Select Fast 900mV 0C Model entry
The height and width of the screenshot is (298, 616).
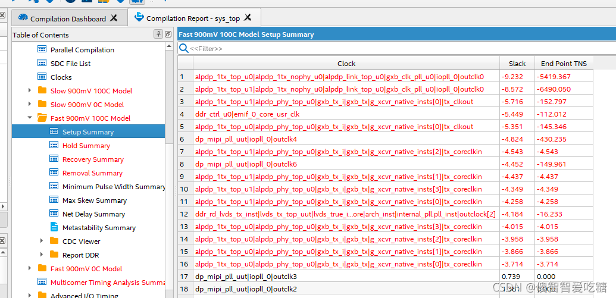pyautogui.click(x=86, y=268)
